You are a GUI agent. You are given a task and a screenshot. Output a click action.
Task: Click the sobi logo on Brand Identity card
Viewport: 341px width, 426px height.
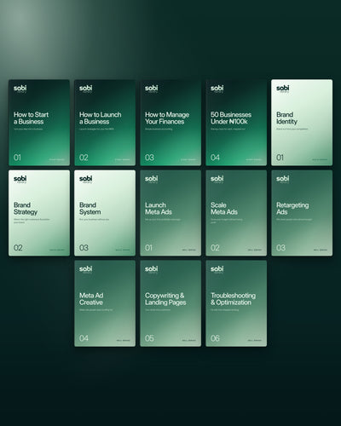click(x=283, y=89)
